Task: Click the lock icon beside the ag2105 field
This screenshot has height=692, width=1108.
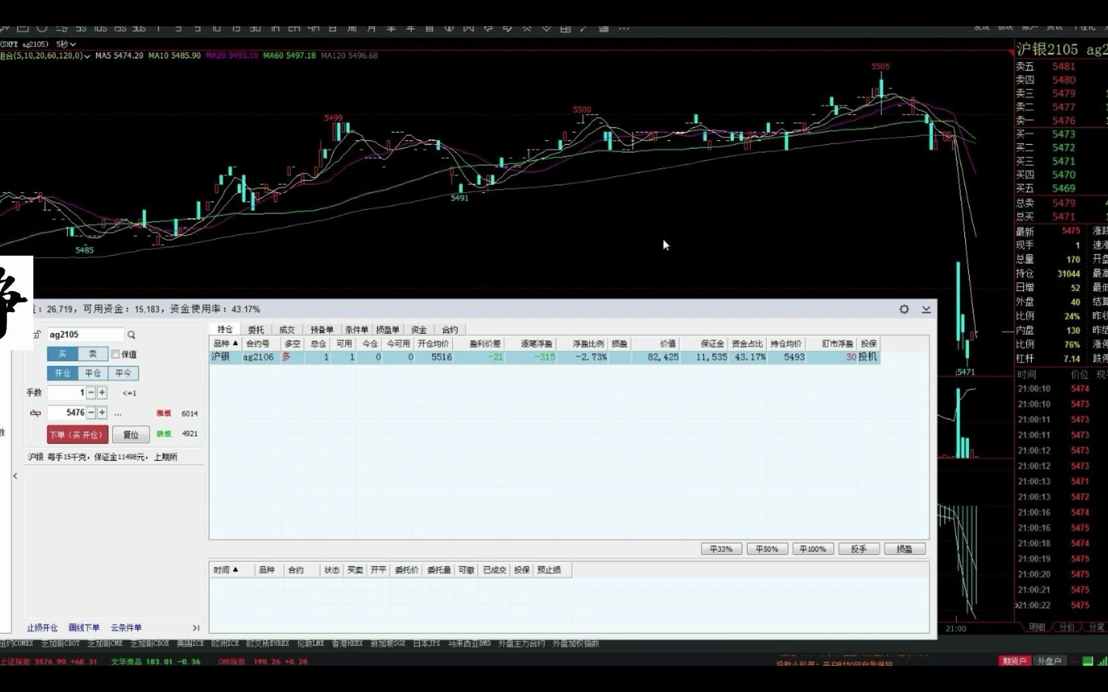Action: click(x=37, y=334)
